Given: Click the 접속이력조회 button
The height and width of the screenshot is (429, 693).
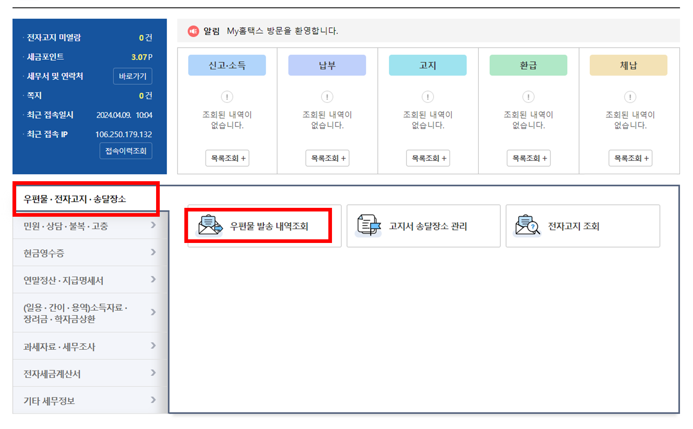Looking at the screenshot, I should click(126, 151).
